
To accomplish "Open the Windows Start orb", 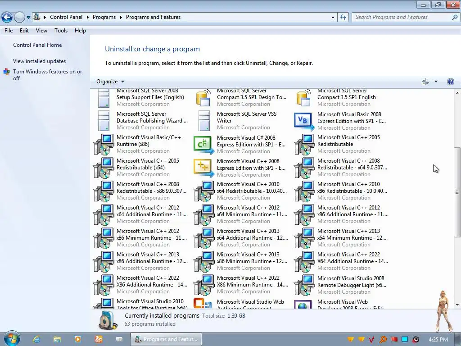I will [x=12, y=339].
